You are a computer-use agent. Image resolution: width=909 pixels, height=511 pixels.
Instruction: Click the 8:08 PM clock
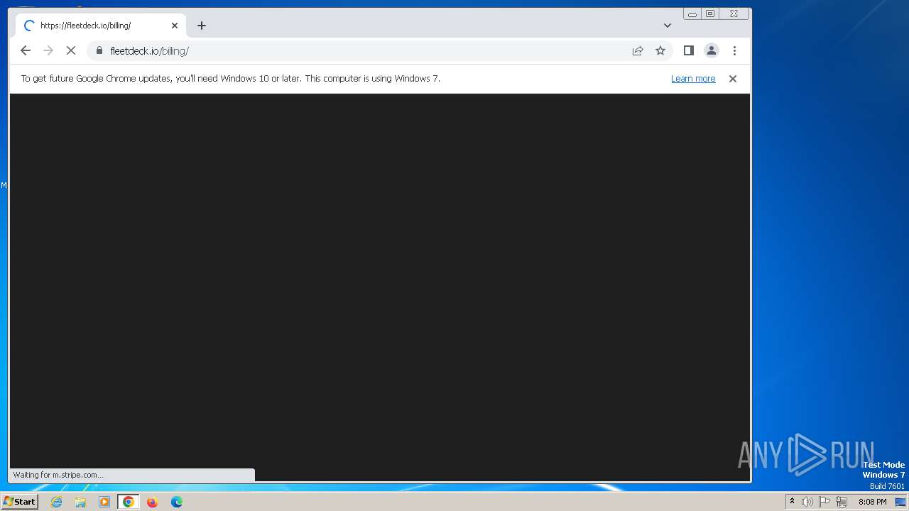(x=872, y=502)
